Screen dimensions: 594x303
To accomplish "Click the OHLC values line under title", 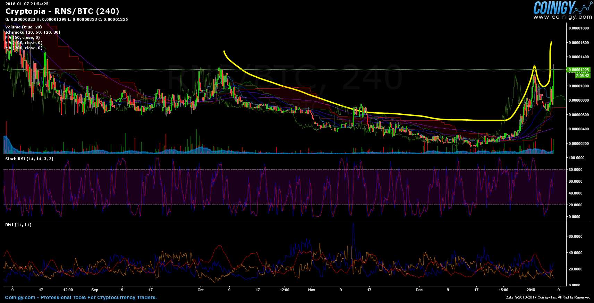I will pos(67,19).
